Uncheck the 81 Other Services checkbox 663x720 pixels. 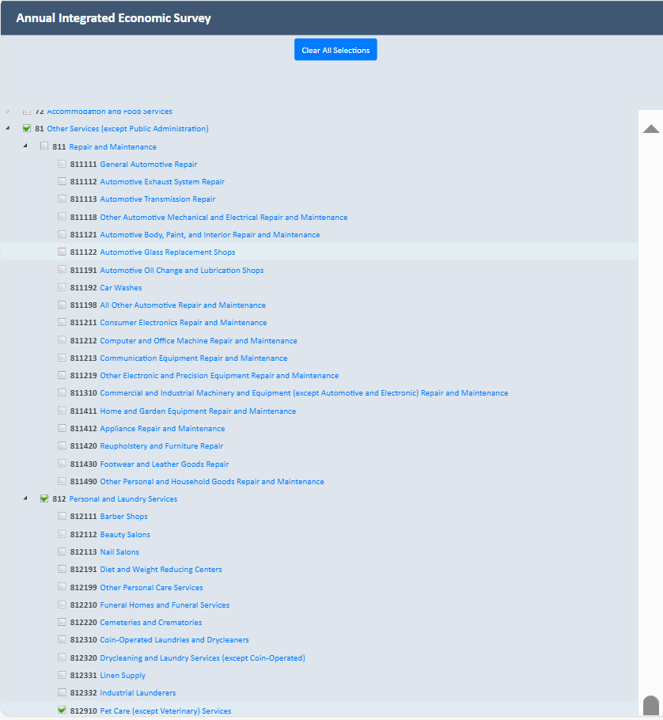(27, 128)
